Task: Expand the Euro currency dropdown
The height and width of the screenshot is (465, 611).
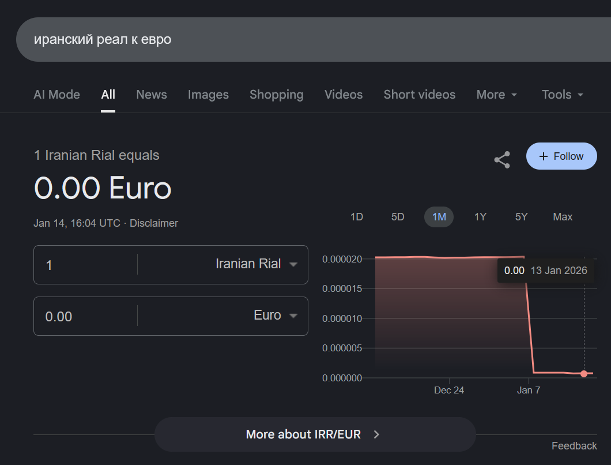Action: coord(275,316)
